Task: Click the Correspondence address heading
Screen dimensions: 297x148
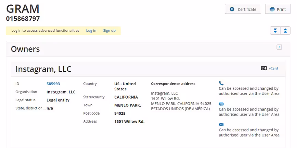Action: (173, 84)
